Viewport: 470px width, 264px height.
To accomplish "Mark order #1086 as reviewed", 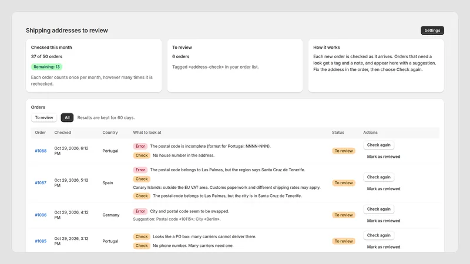I will 384,221.
